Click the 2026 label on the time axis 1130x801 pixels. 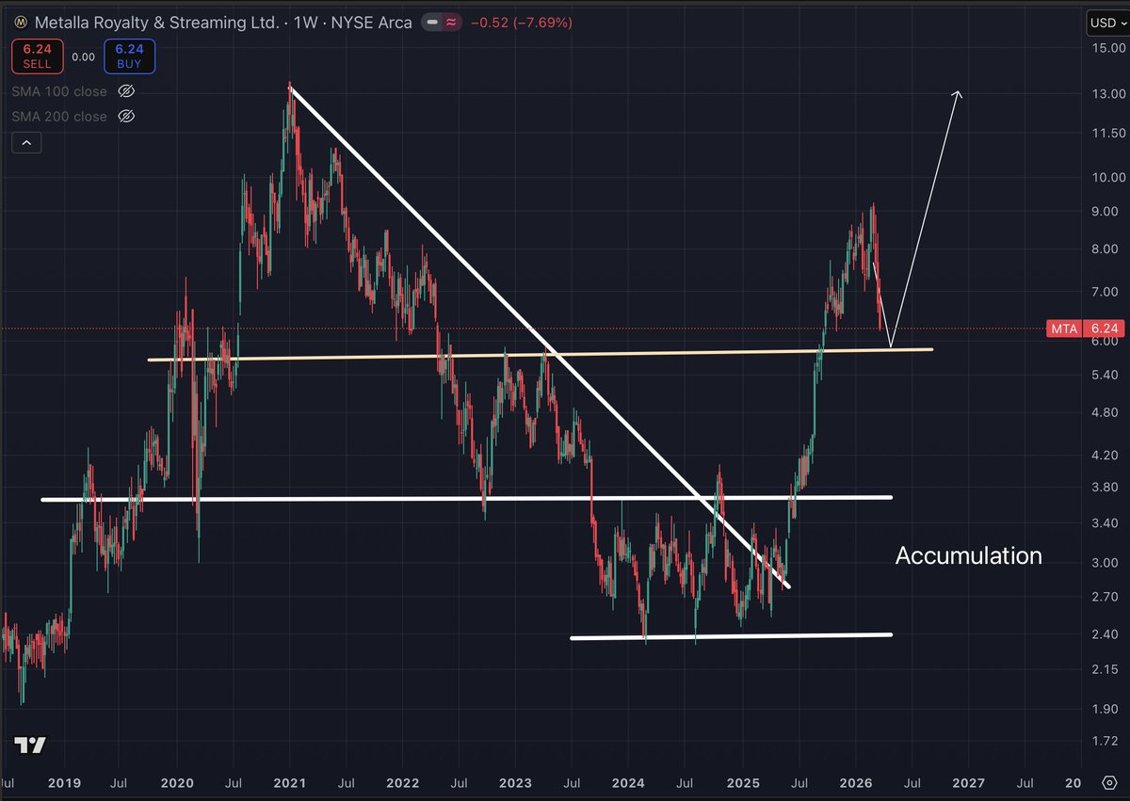coord(855,782)
